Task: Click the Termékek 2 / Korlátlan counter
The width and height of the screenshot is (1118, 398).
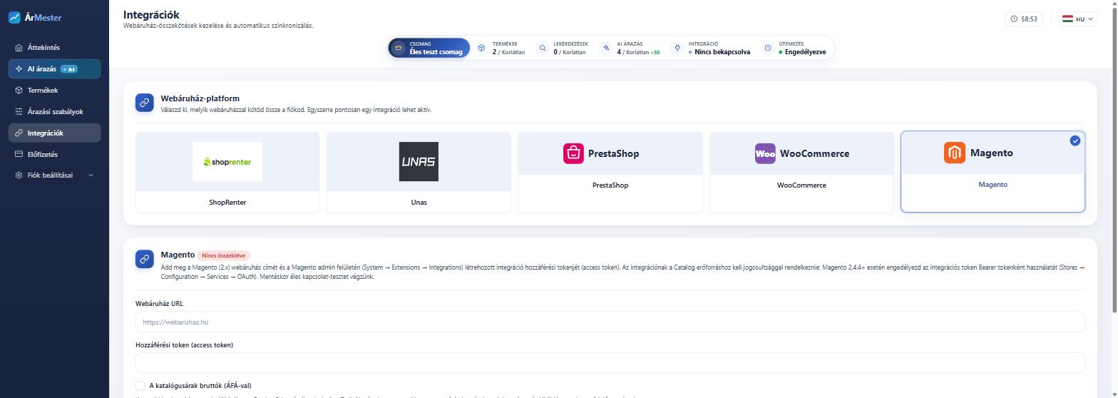Action: point(508,52)
